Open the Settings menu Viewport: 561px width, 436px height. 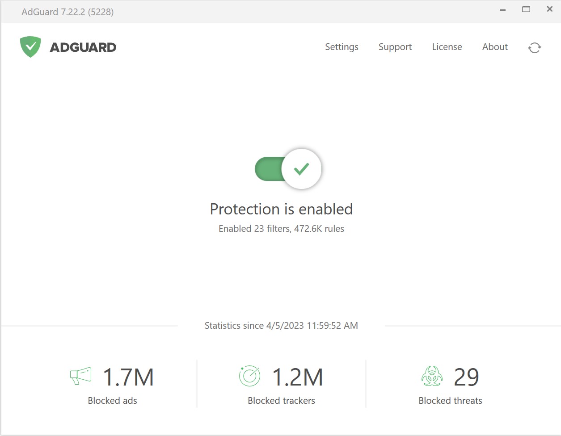[342, 46]
